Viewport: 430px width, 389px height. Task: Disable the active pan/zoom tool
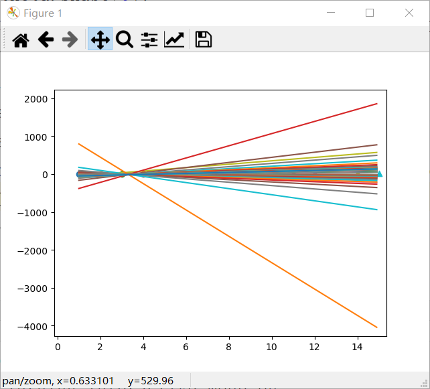pyautogui.click(x=100, y=40)
